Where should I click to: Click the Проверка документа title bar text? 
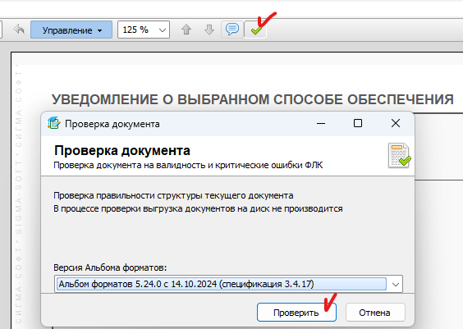112,124
